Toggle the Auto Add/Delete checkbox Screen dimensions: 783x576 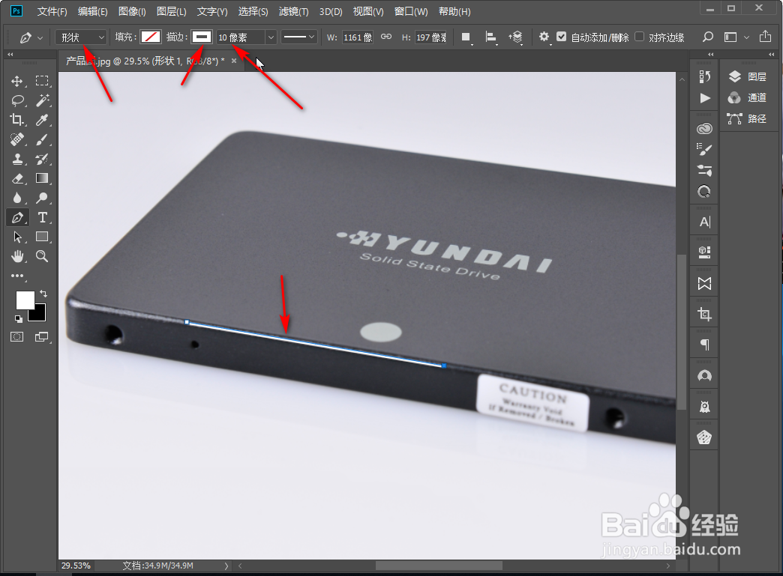(561, 37)
